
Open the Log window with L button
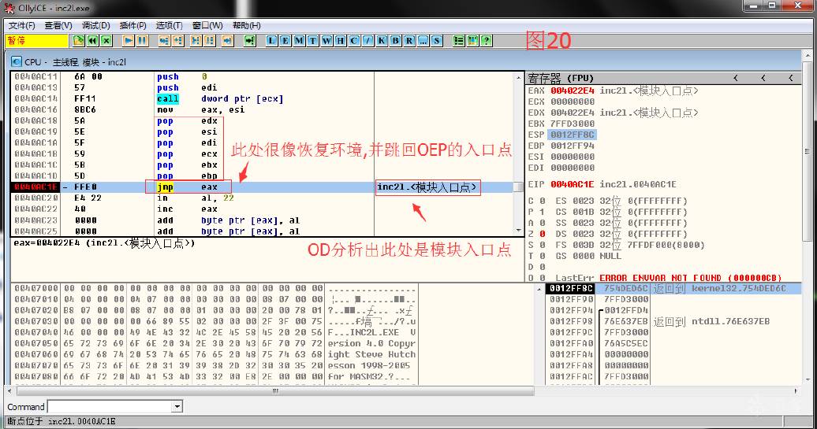(272, 41)
